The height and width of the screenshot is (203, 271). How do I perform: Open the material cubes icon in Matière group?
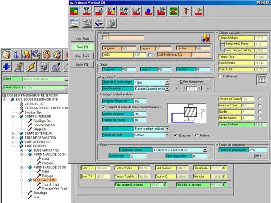205,38
